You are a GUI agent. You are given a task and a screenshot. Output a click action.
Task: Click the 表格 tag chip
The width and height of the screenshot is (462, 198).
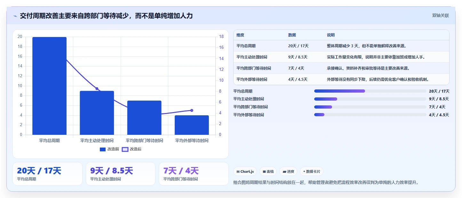click(x=268, y=171)
